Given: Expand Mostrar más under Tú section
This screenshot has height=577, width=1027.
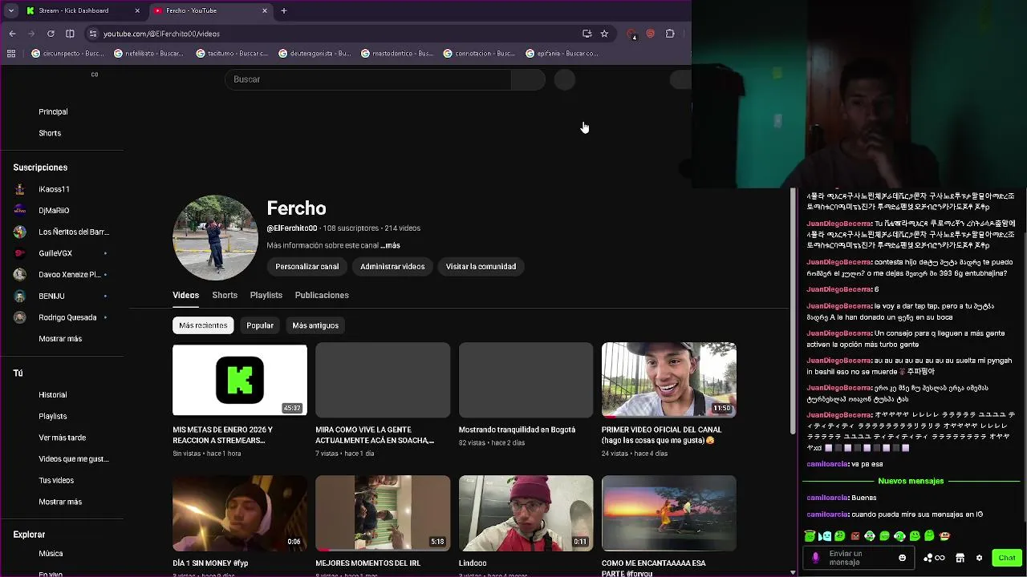Looking at the screenshot, I should point(60,502).
